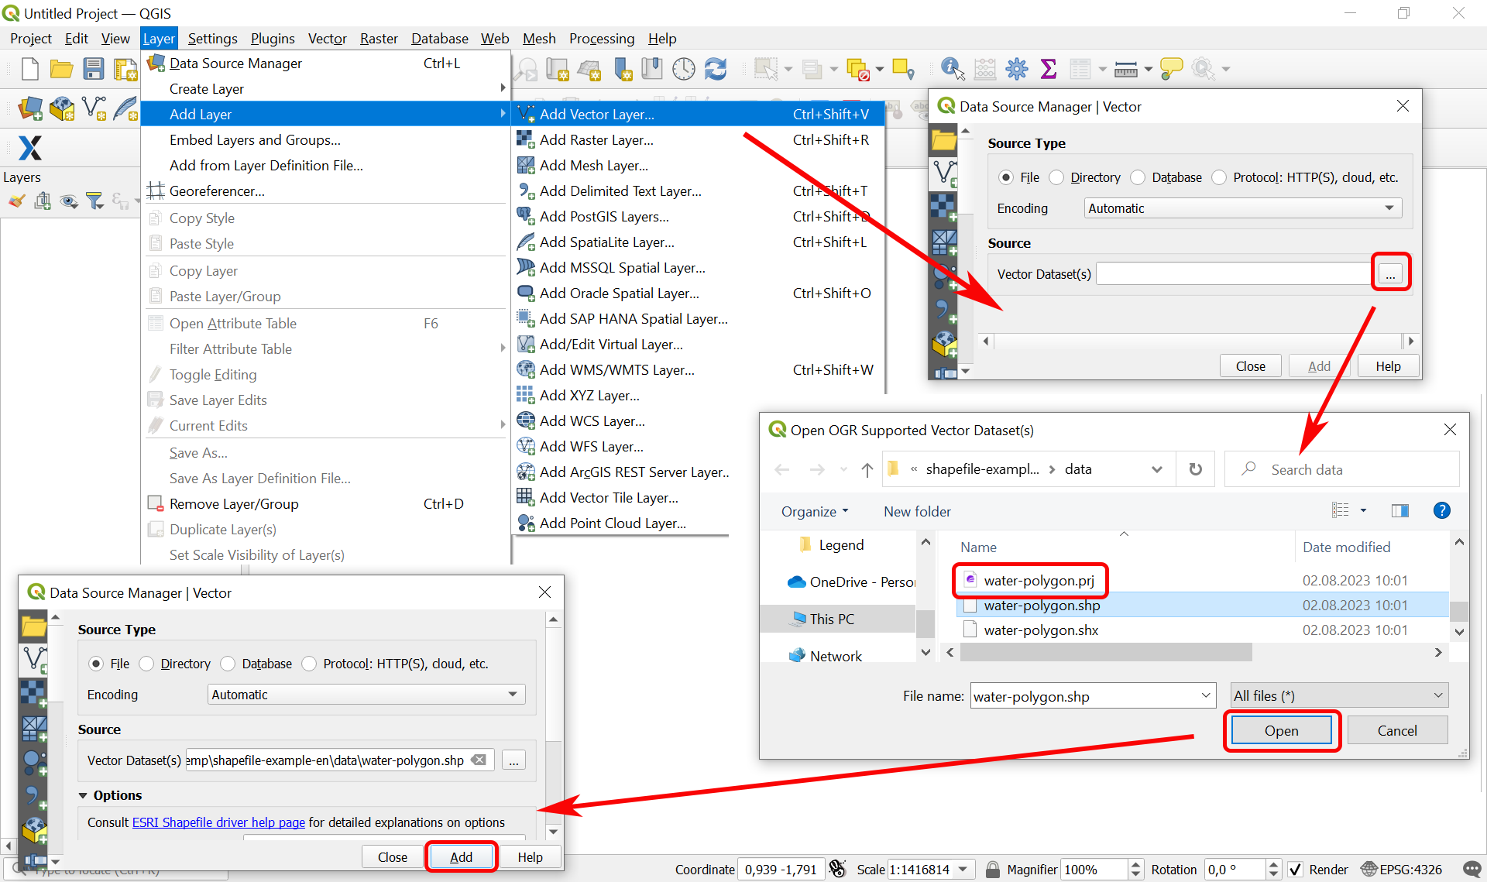
Task: Click the Show Map Tips icon
Action: click(x=1171, y=69)
